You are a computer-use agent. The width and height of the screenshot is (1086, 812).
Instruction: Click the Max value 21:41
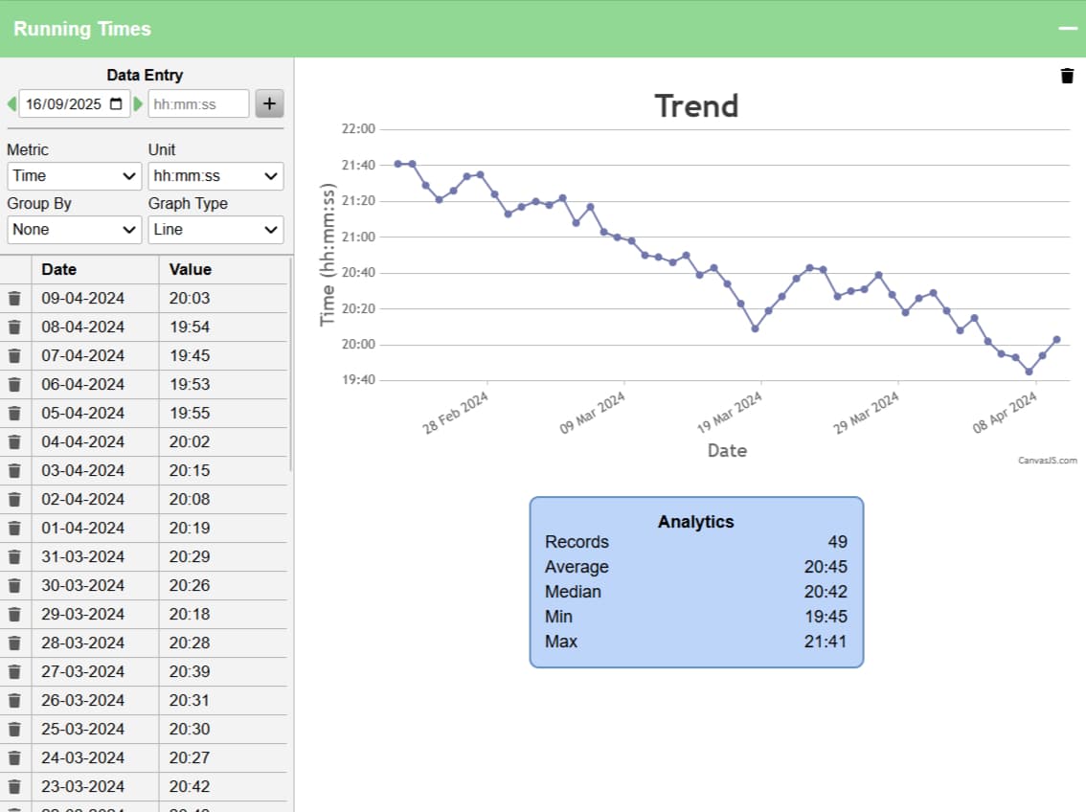826,642
